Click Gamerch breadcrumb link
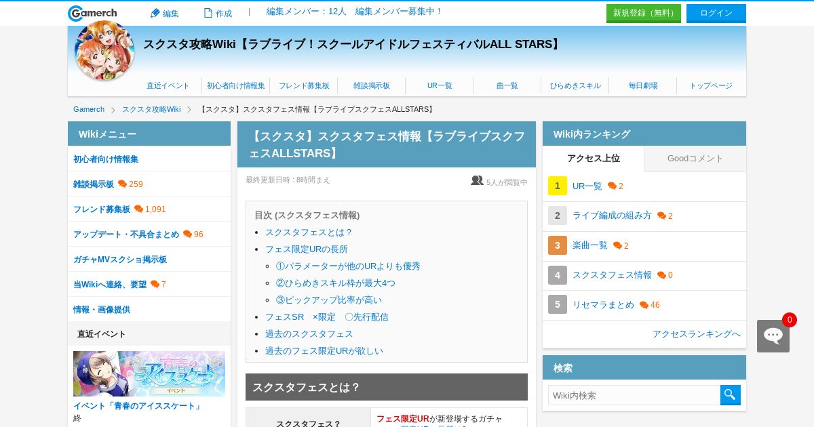This screenshot has width=814, height=427. point(89,109)
